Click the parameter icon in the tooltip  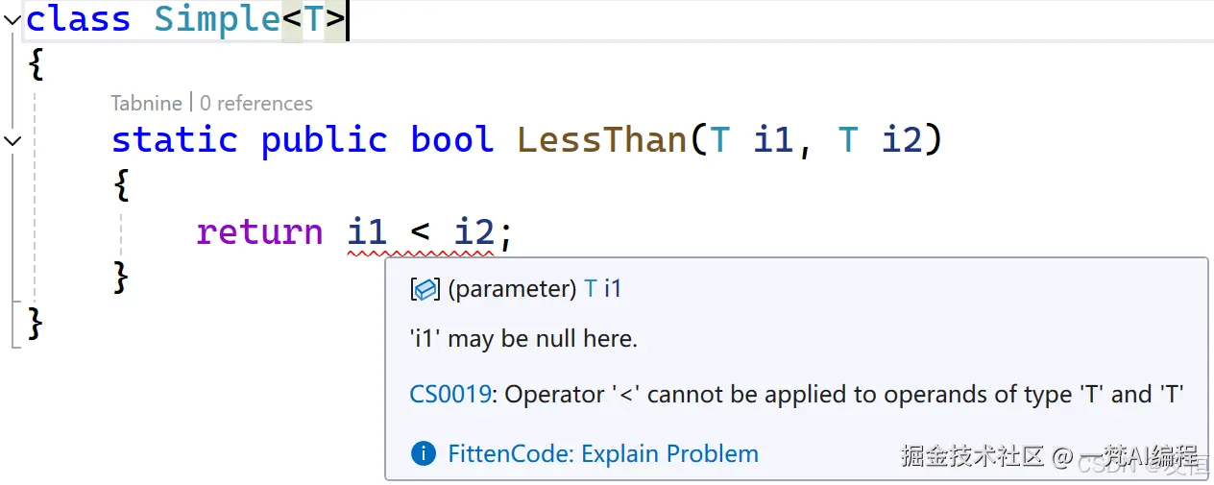[425, 288]
